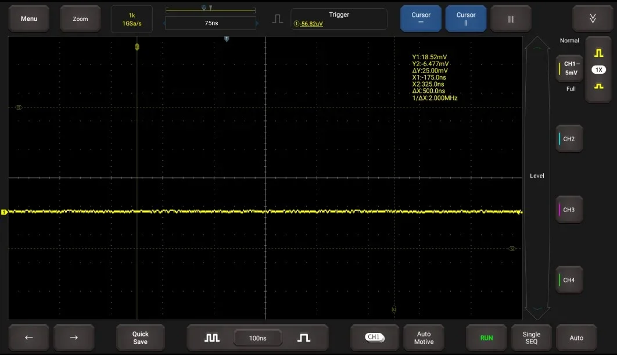Click the 1/ΔX:2.000MHz reading

pyautogui.click(x=435, y=98)
